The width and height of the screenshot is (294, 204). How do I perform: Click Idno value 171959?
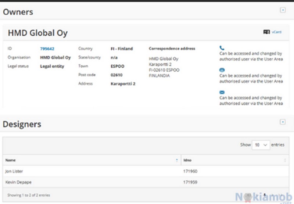point(190,182)
